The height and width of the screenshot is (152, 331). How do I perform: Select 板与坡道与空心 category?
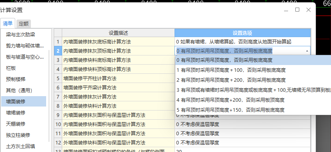click(24, 57)
